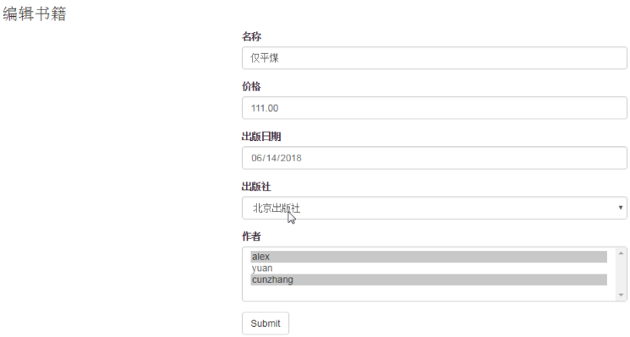Click the 出版社 field label
Viewport: 630px width, 337px height.
coord(256,187)
